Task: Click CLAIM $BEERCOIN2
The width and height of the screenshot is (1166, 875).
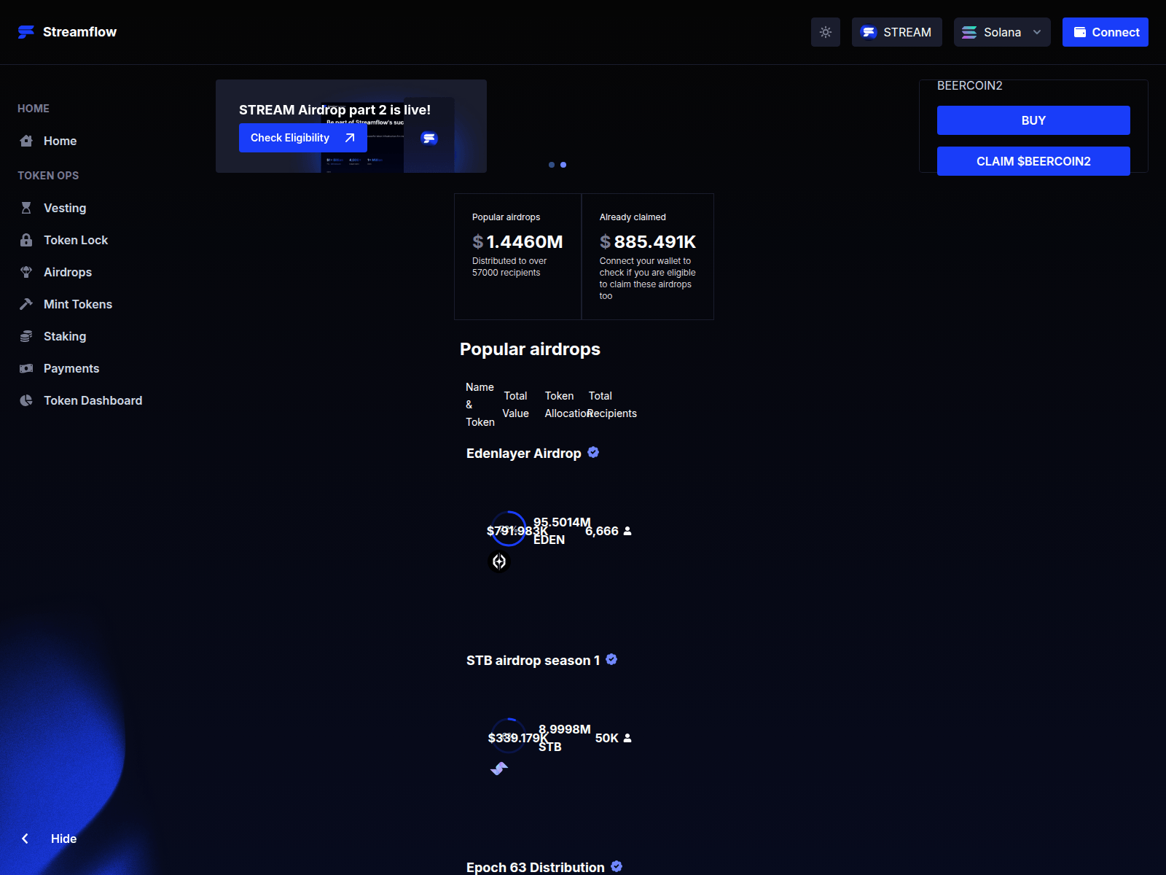Action: tap(1033, 161)
